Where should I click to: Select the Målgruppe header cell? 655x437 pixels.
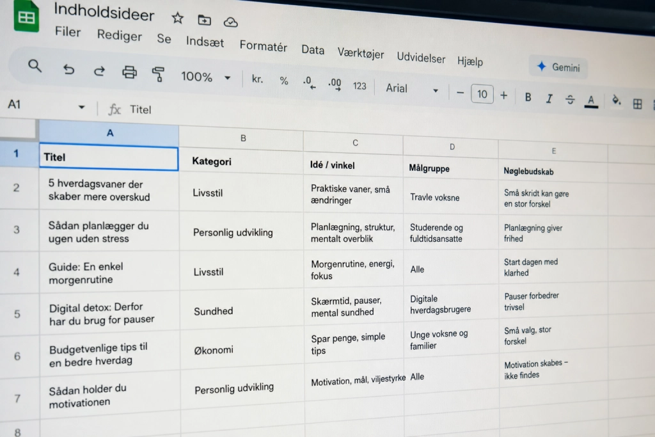tap(451, 168)
